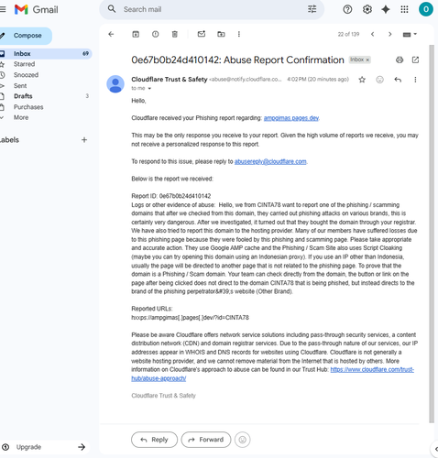Open the Google apps grid
438x458 pixels.
[x=404, y=9]
